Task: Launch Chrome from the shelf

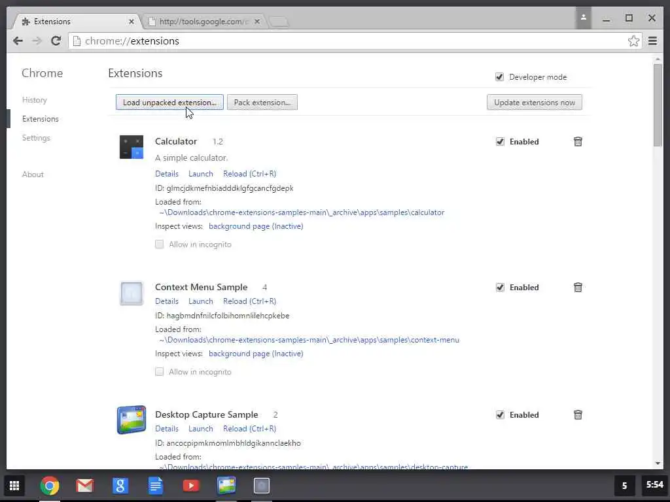Action: point(50,486)
